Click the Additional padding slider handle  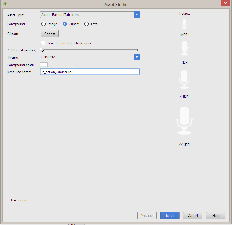pos(42,50)
